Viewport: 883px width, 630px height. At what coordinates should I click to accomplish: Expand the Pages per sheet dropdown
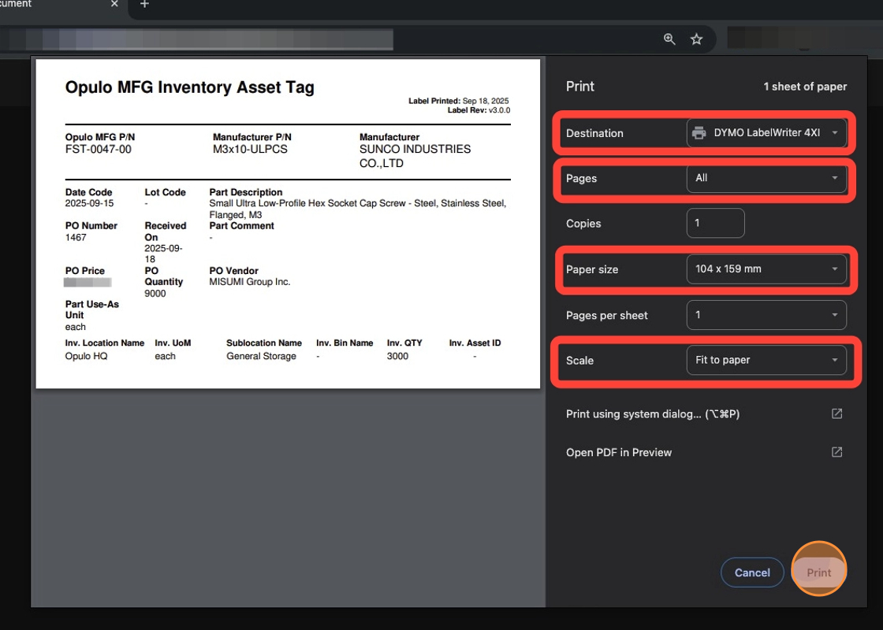point(766,315)
